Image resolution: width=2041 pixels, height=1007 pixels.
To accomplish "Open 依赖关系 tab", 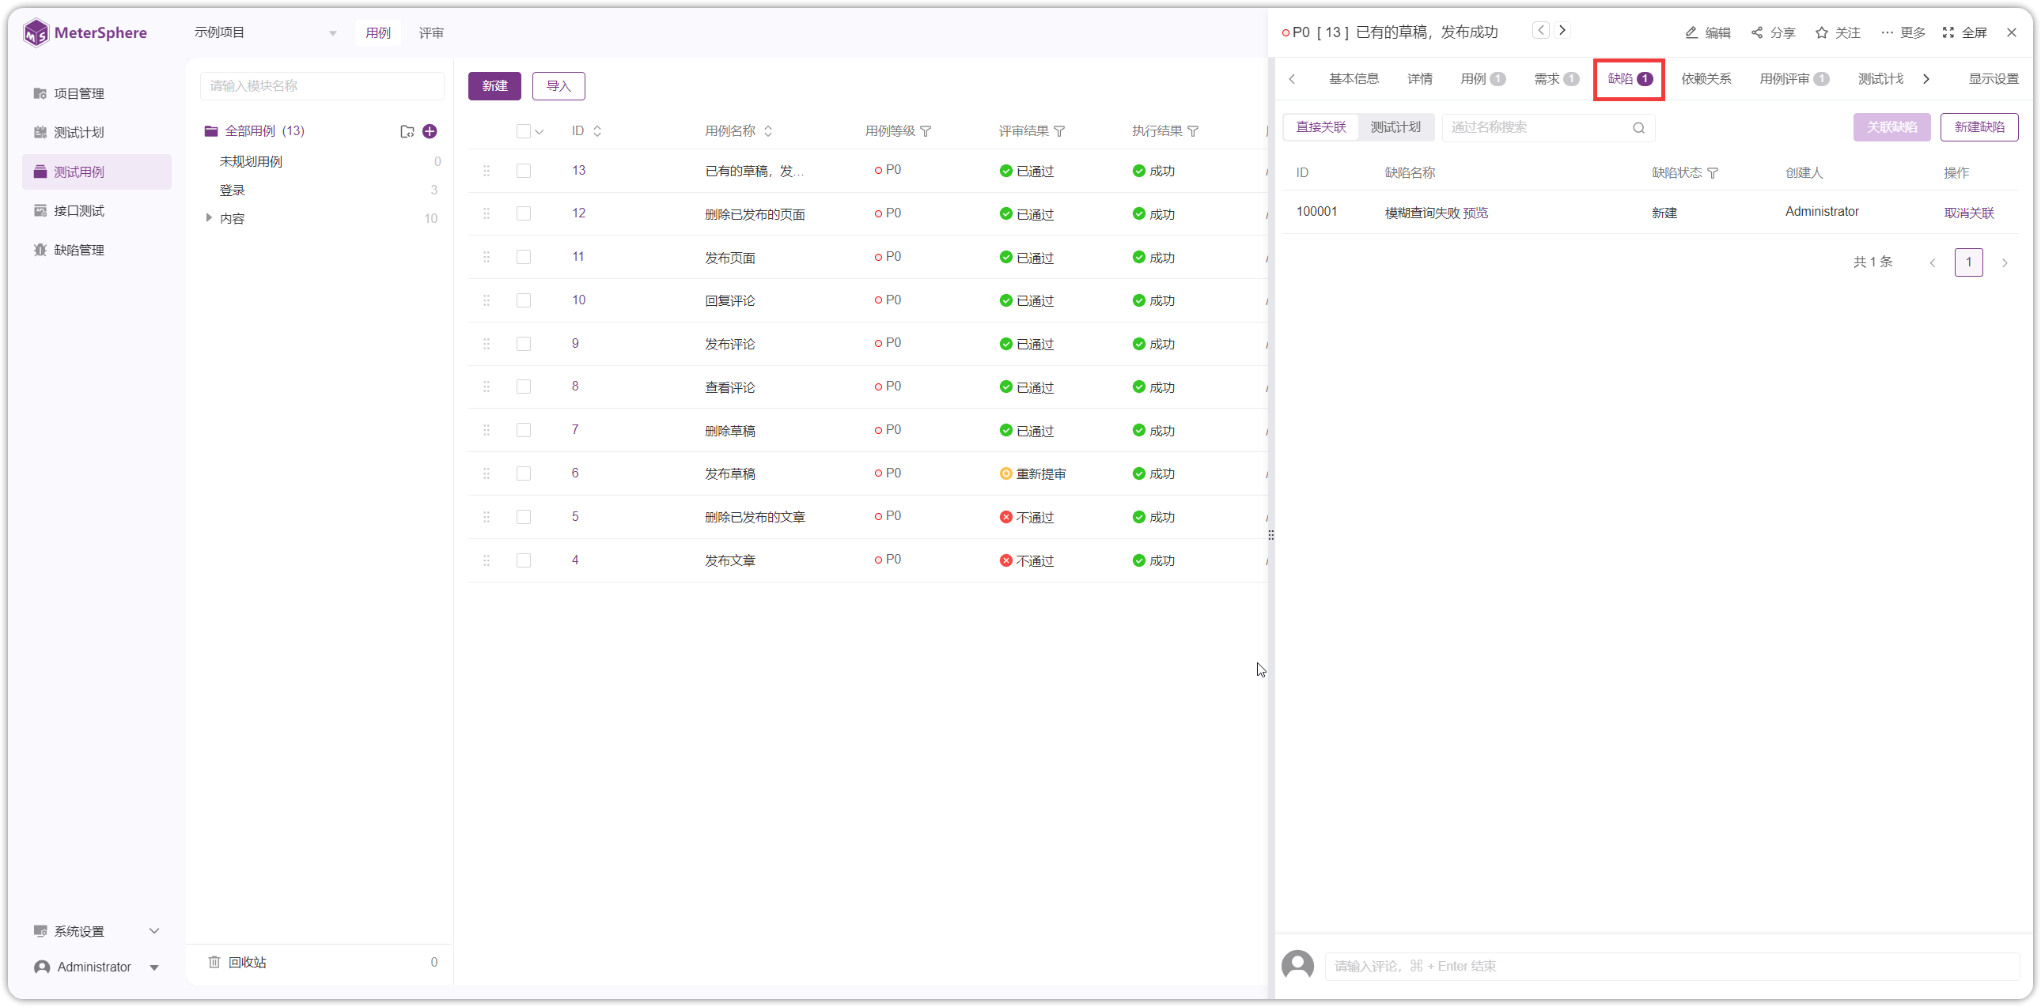I will (x=1706, y=78).
